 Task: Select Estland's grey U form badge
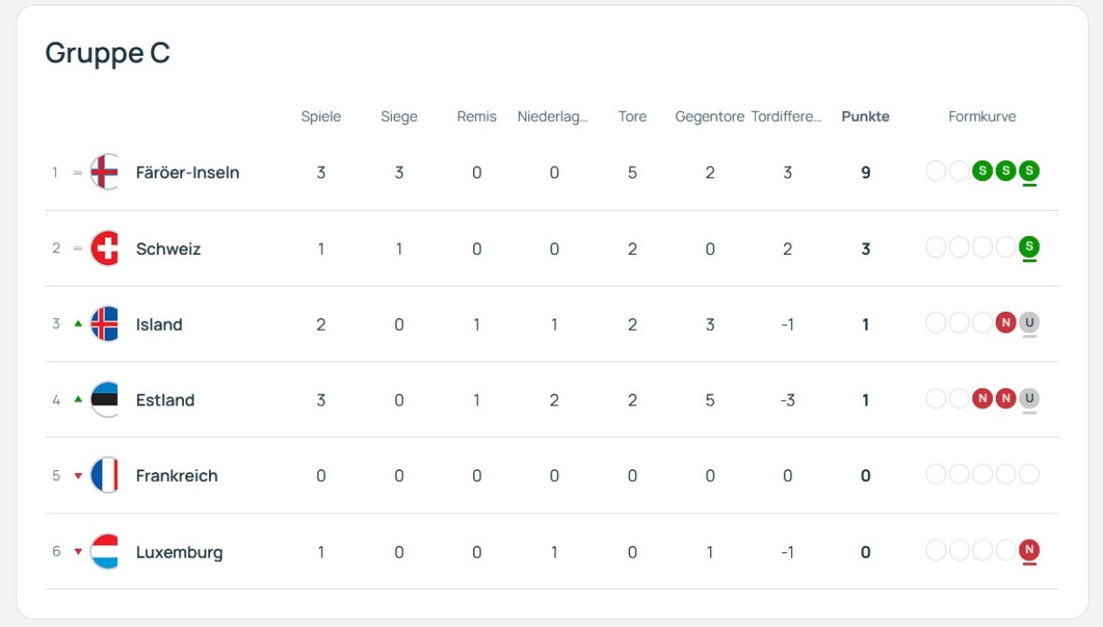[x=1029, y=398]
